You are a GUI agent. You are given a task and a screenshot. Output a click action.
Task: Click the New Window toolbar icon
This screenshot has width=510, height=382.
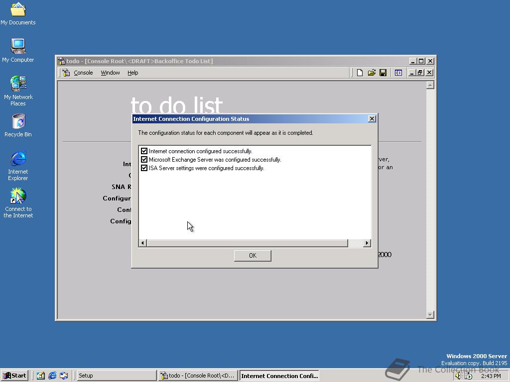pyautogui.click(x=398, y=73)
